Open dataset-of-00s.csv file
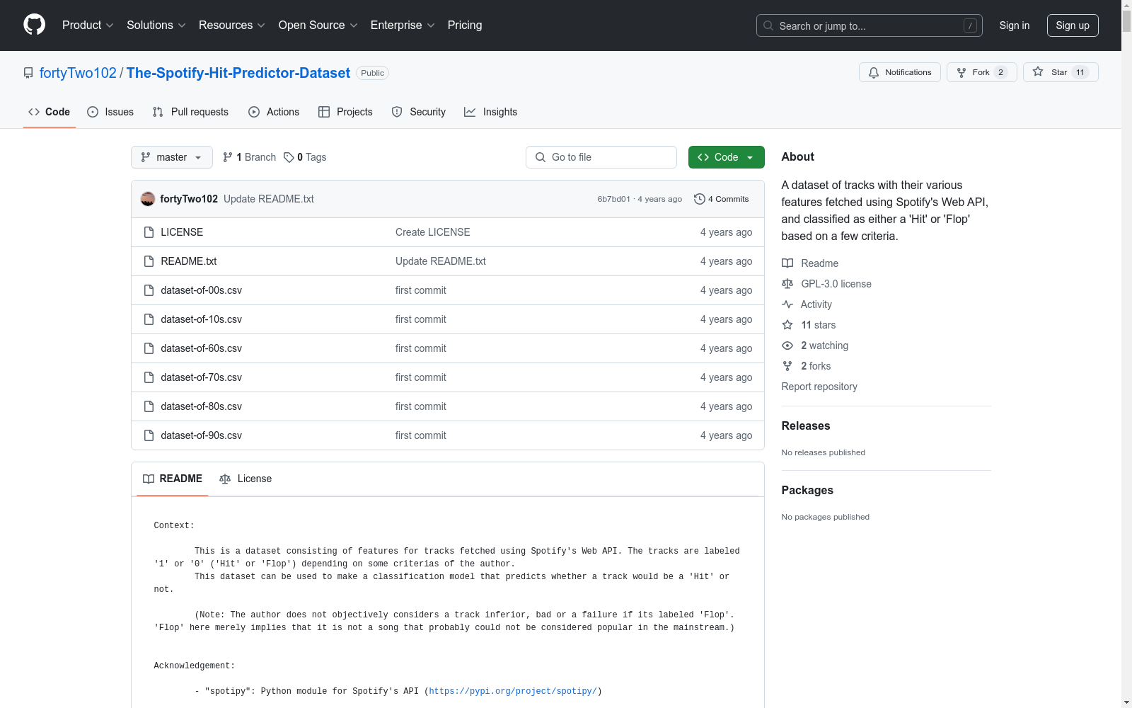This screenshot has width=1132, height=708. pos(202,290)
